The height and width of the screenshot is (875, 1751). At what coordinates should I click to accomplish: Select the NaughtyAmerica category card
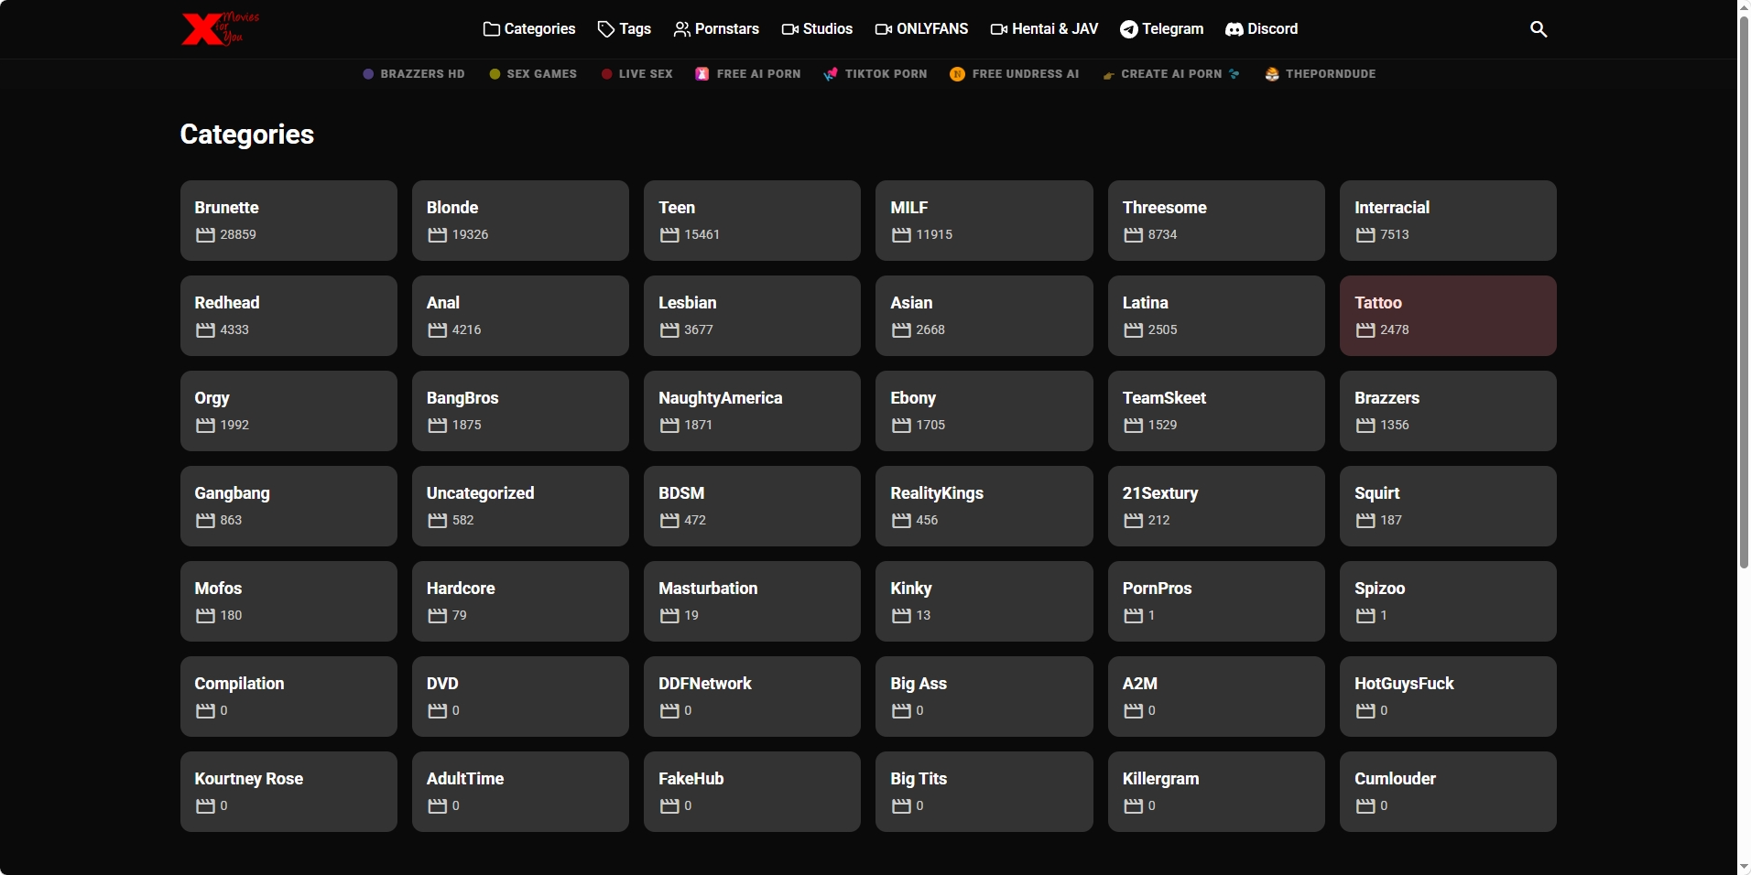pos(752,411)
